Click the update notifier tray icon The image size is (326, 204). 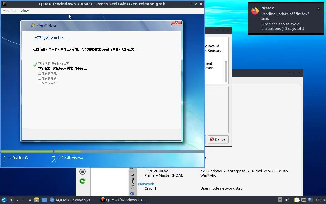pos(310,200)
